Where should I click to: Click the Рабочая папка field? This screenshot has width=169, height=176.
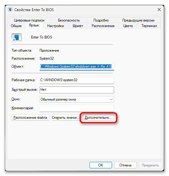(77, 80)
